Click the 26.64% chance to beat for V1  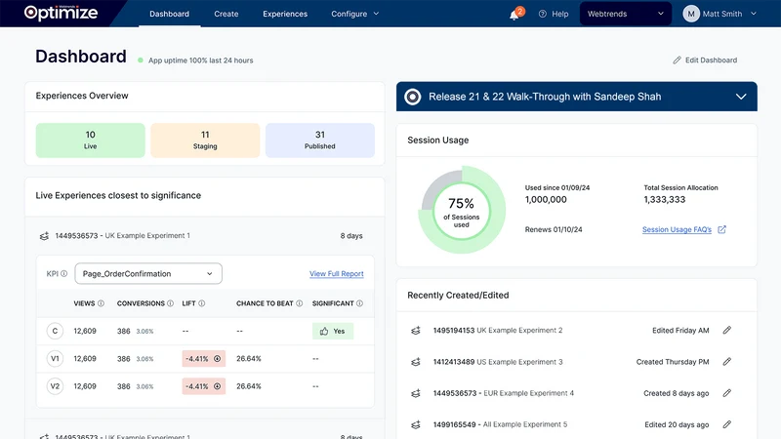pyautogui.click(x=249, y=359)
